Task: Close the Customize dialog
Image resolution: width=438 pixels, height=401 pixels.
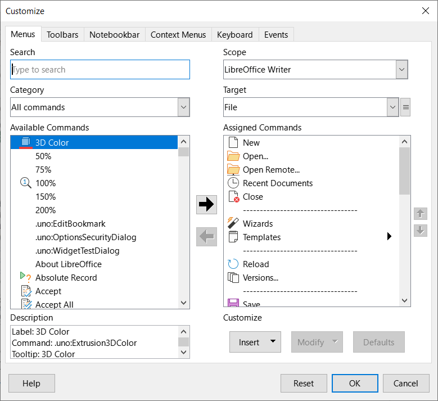Action: coord(426,11)
